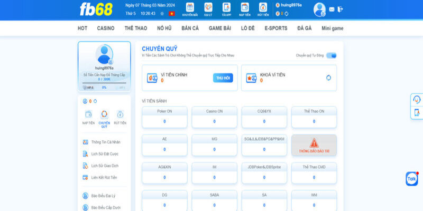Open the Tải App icon

(x=226, y=7)
